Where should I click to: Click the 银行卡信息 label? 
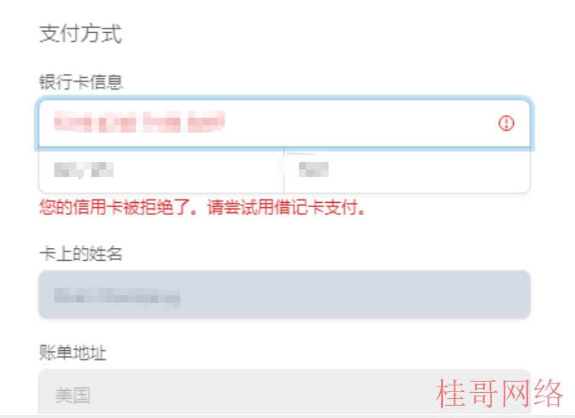click(81, 81)
